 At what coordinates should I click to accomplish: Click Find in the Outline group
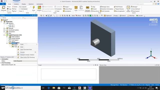click(x=14, y=9)
